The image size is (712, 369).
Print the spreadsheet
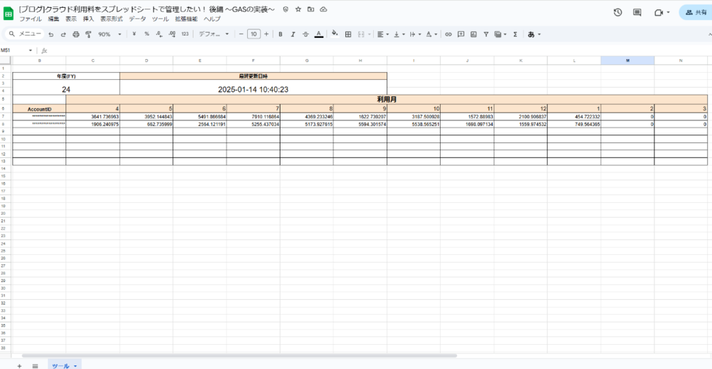tap(76, 34)
